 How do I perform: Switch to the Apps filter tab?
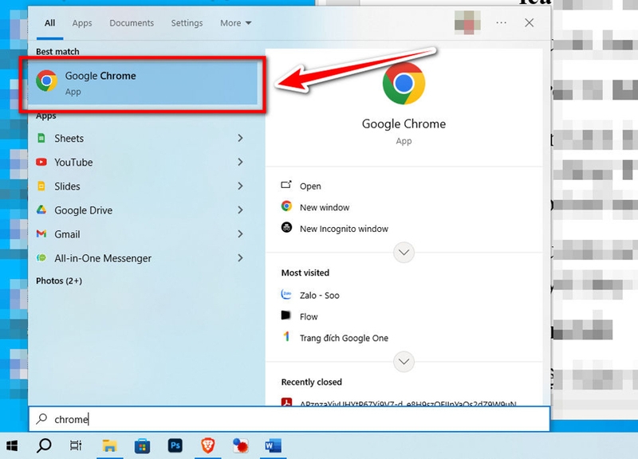(82, 23)
